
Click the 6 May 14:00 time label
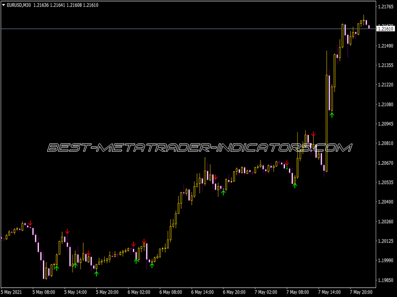point(202,292)
